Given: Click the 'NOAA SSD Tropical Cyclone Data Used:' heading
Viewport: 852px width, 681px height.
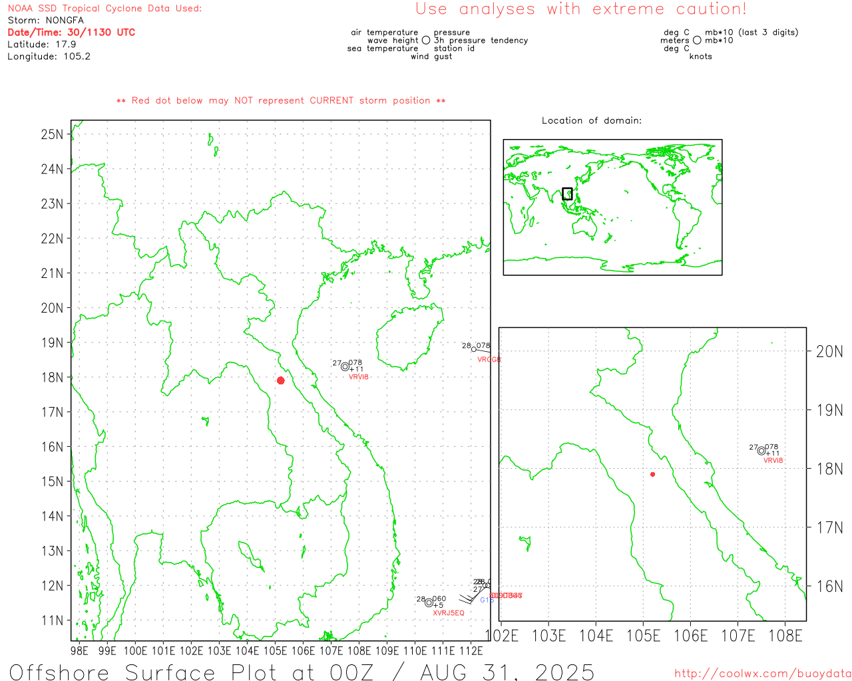Looking at the screenshot, I should point(105,9).
